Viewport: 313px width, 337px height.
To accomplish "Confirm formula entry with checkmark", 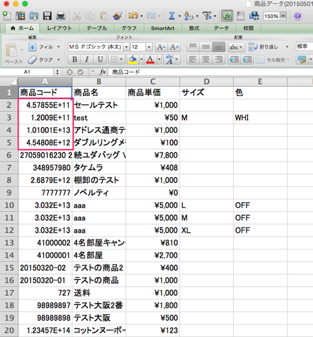I will 80,72.
